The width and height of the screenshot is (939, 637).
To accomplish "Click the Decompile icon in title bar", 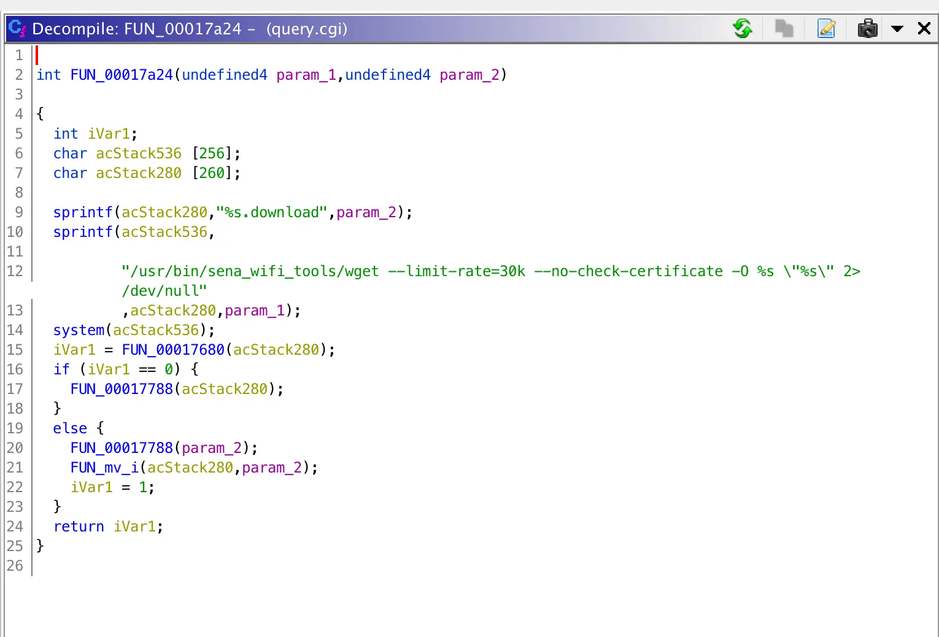I will [x=17, y=28].
